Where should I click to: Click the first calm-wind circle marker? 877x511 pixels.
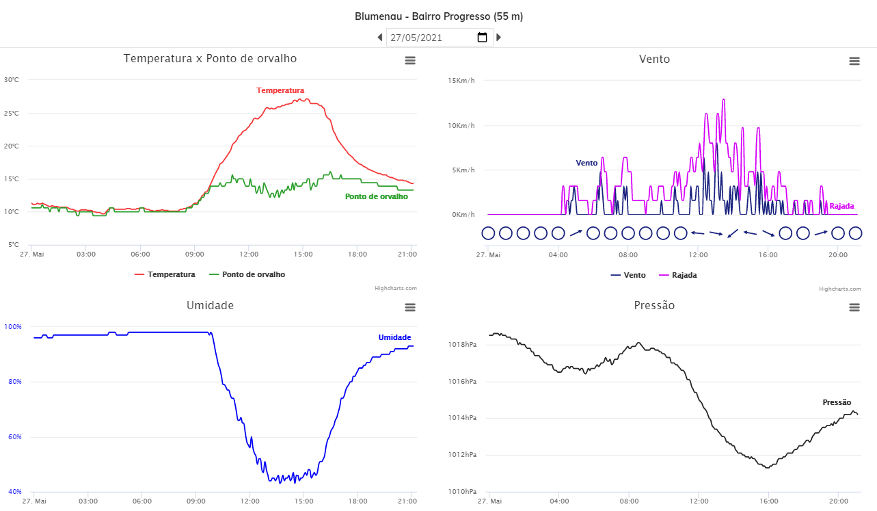[488, 233]
